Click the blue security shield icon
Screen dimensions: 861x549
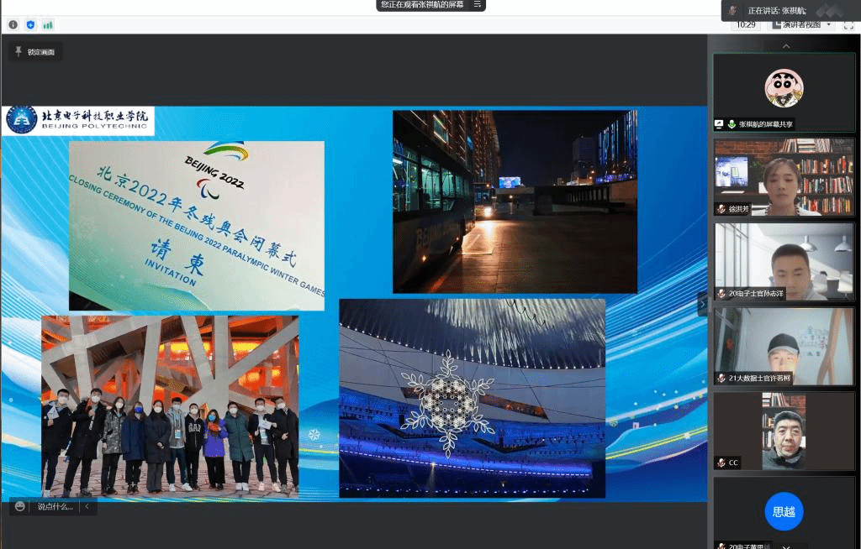pyautogui.click(x=31, y=24)
